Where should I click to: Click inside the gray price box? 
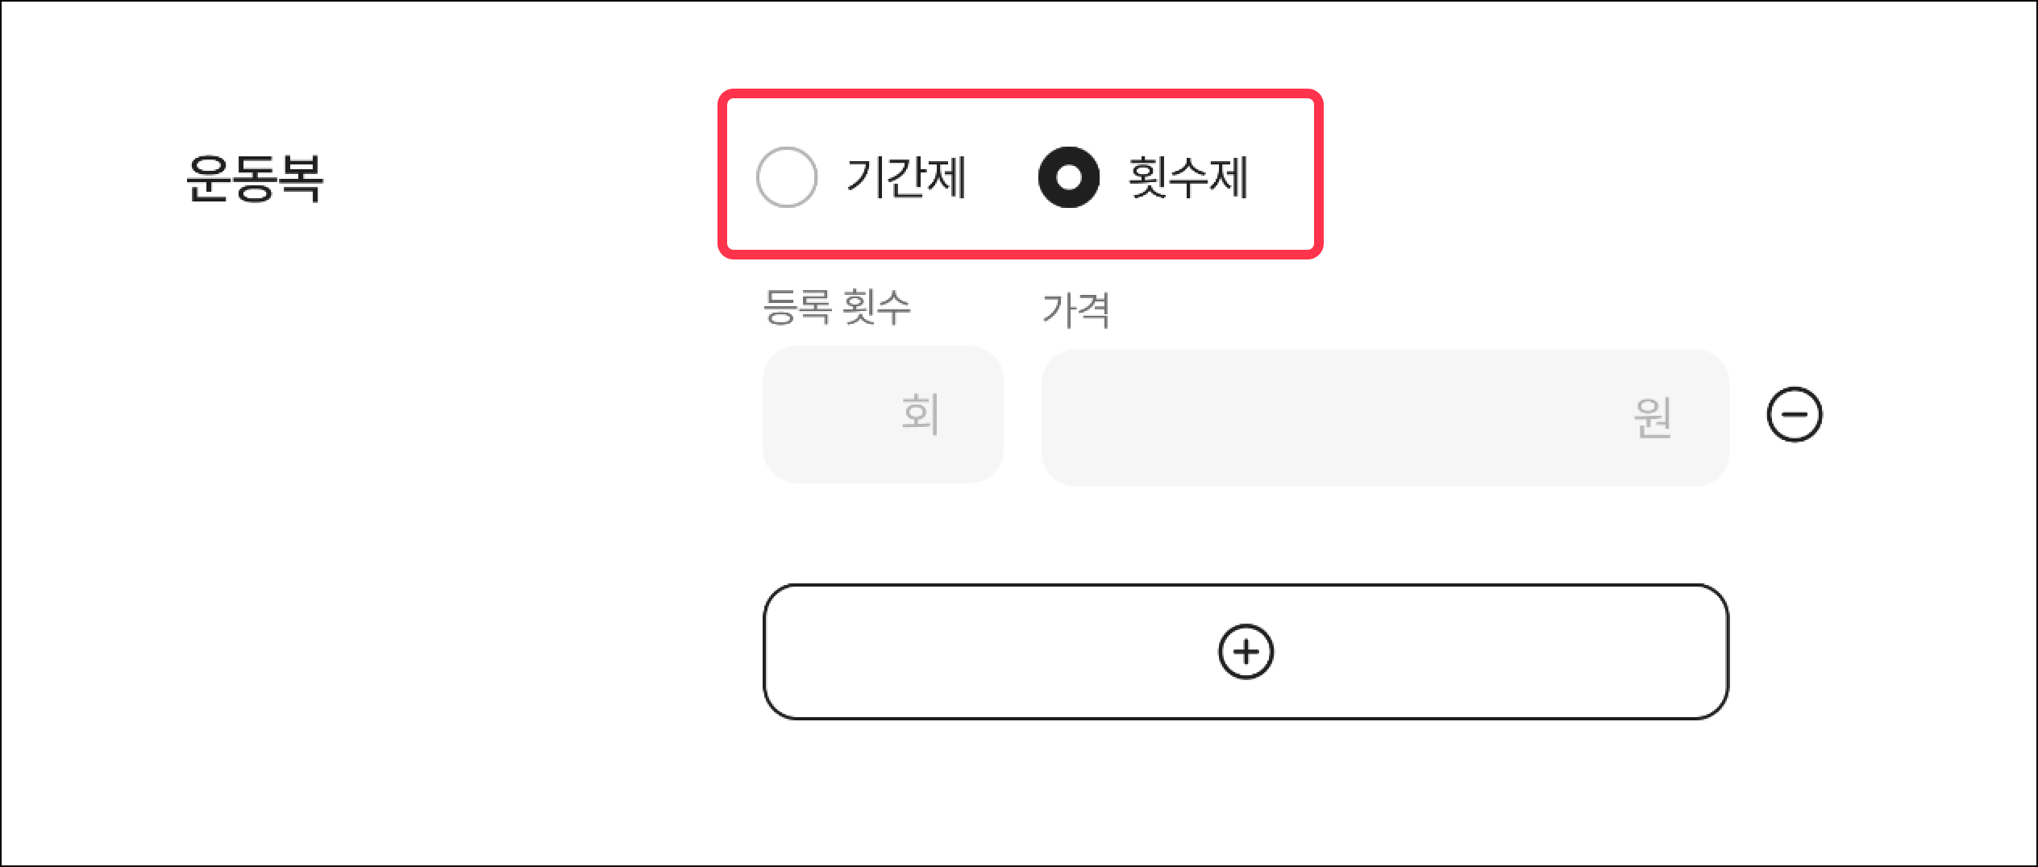pos(1330,417)
